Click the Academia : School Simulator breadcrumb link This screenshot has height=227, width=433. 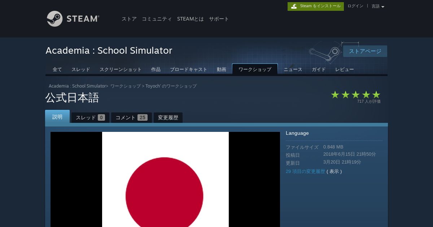point(77,86)
